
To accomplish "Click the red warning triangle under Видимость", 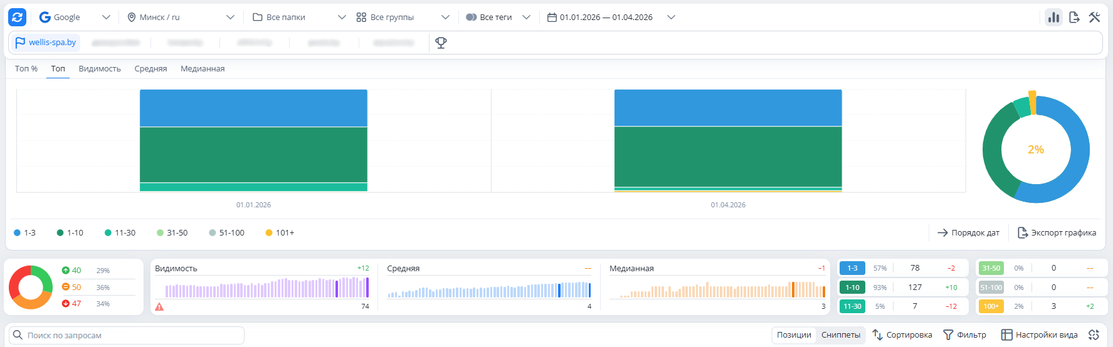I will [159, 307].
